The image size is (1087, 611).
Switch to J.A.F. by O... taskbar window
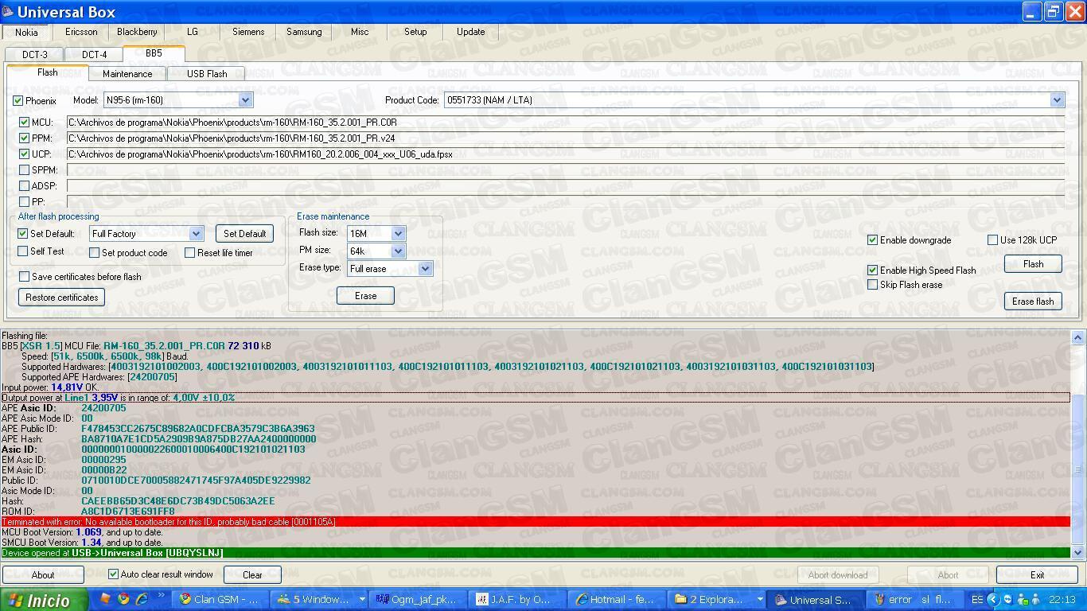[517, 599]
